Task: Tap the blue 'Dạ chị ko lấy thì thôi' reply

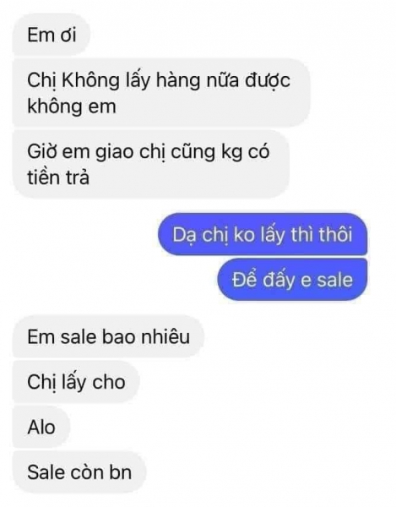Action: pyautogui.click(x=263, y=234)
